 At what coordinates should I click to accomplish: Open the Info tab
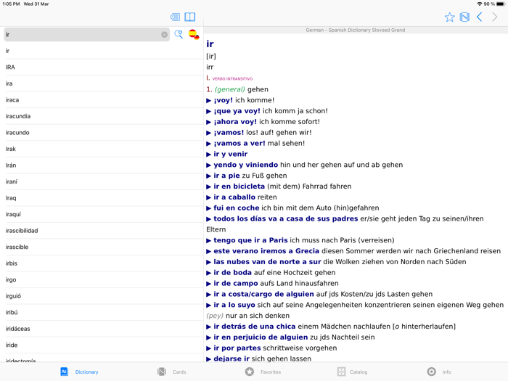point(439,372)
